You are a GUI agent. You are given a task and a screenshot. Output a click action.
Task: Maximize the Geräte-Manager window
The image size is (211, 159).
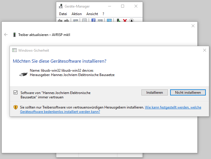[123, 6]
